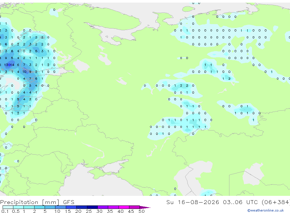Click the forecast date 'Su 16-08-2026' text
This screenshot has height=213, width=290.
[193, 202]
